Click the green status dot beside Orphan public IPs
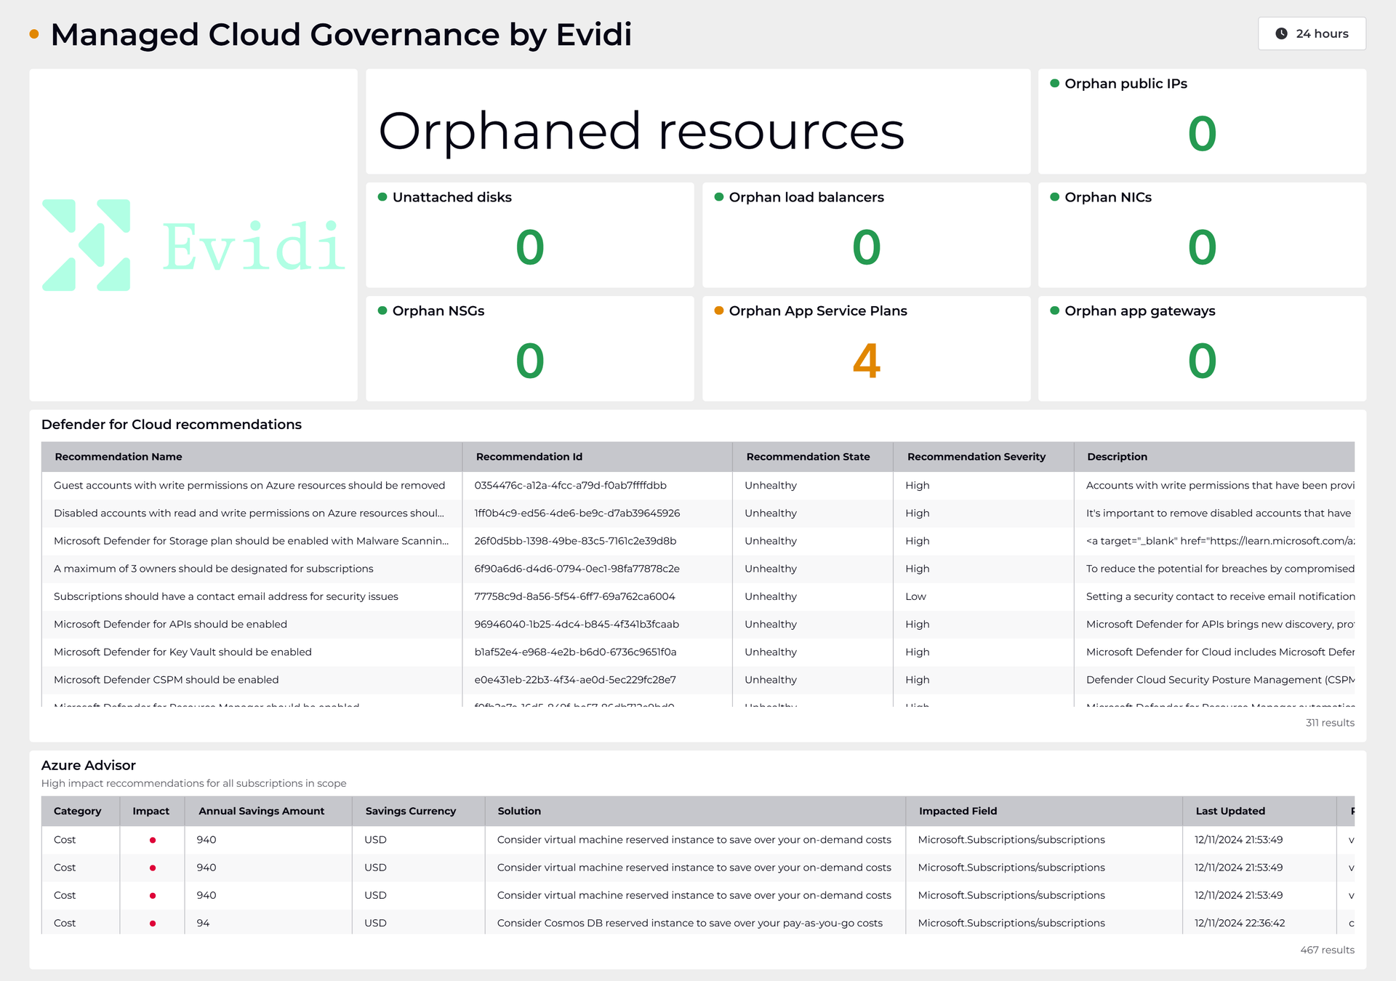1396x981 pixels. point(1054,84)
